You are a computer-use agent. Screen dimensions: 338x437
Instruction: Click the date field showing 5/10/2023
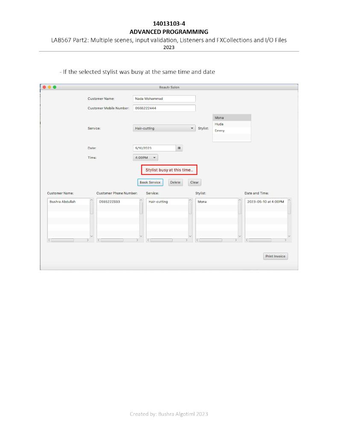[154, 148]
